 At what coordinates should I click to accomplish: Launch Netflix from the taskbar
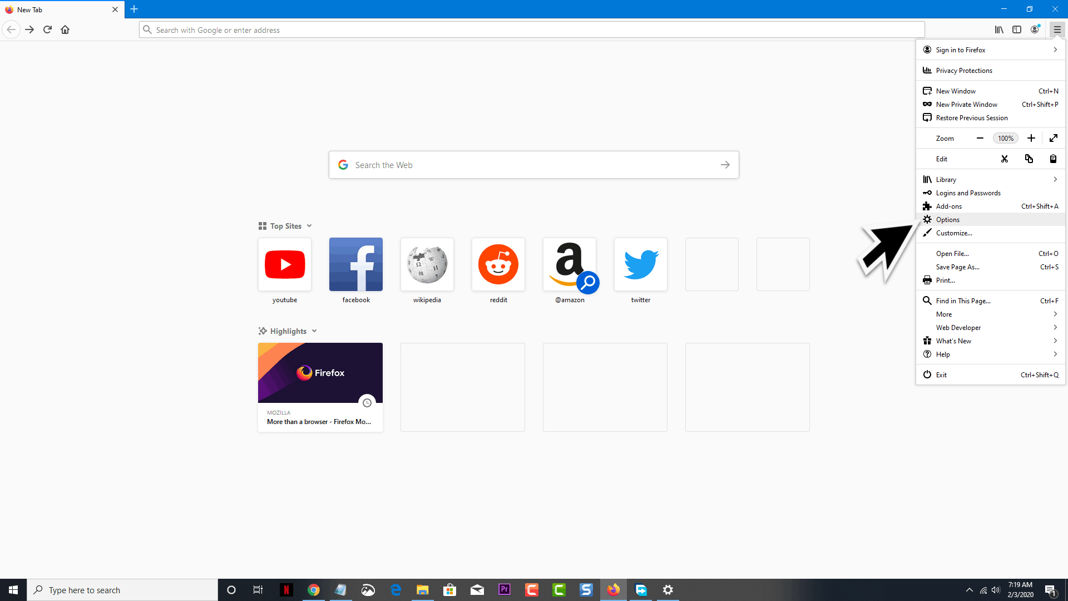point(286,590)
